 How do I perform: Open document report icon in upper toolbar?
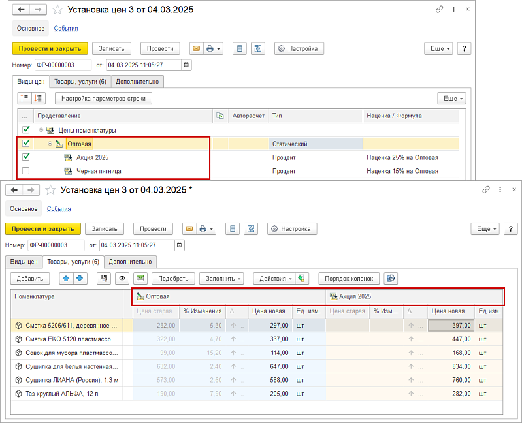239,48
